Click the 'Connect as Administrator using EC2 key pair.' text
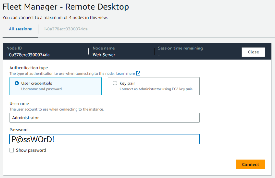The image size is (275, 178). coord(156,89)
